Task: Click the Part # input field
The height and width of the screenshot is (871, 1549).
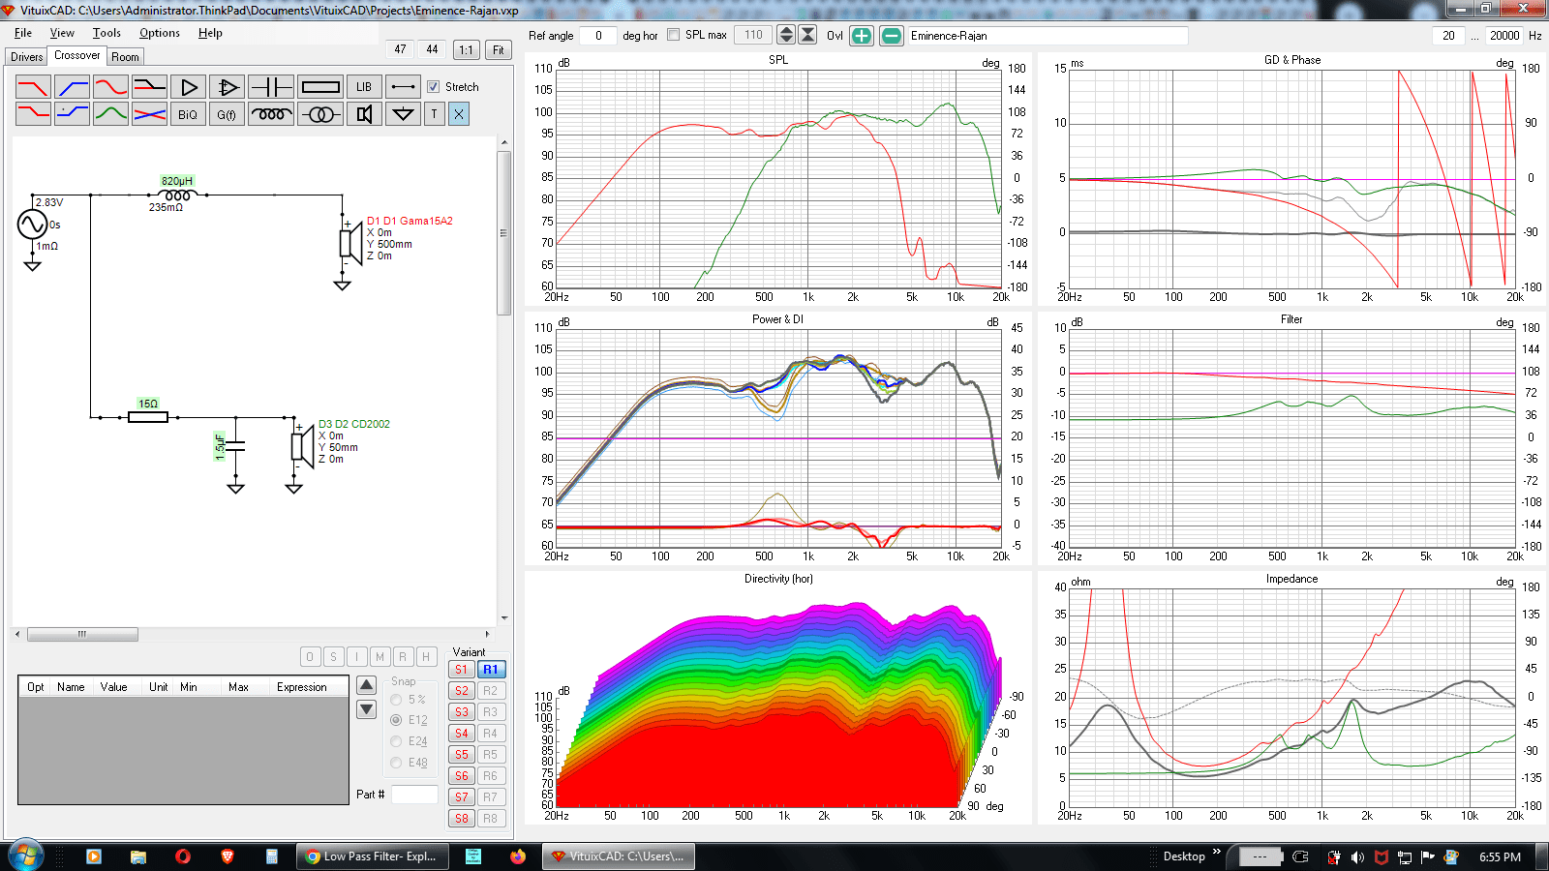Action: 414,795
